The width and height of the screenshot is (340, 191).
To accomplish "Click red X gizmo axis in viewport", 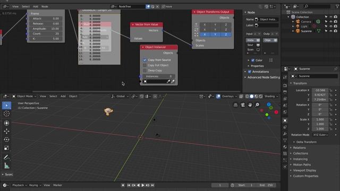I will coord(276,112).
